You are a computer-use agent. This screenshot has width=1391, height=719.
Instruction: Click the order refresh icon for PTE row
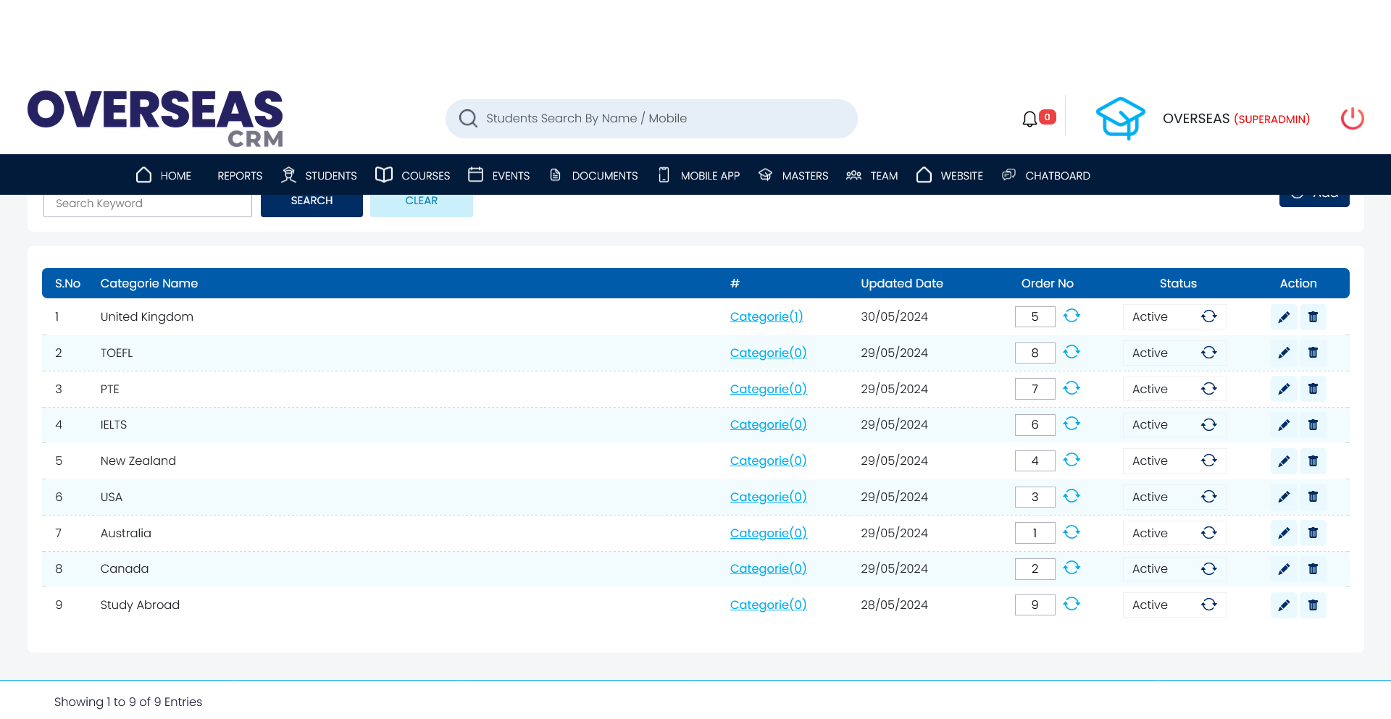click(x=1072, y=388)
